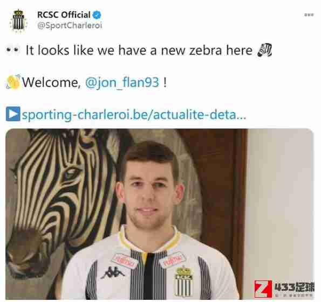
Task: Open the @jon_flan93 mention
Action: click(122, 82)
